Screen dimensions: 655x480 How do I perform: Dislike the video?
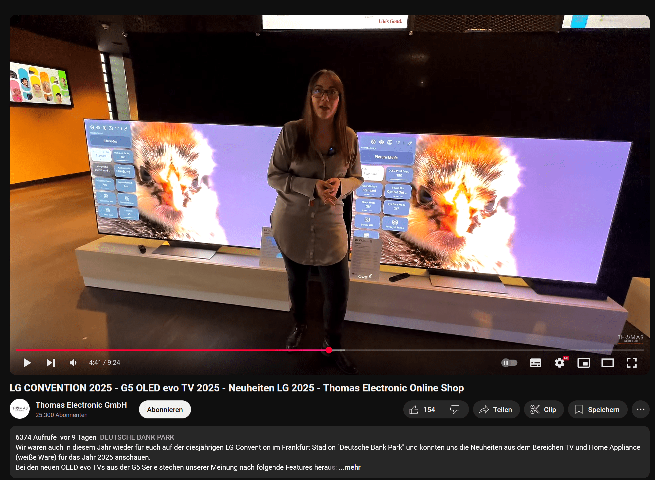pos(455,409)
